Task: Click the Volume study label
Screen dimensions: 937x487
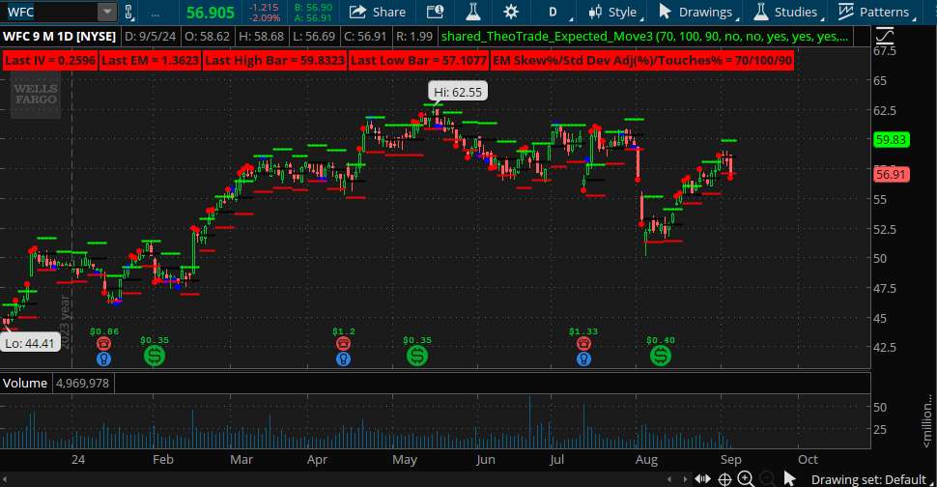Action: click(25, 383)
